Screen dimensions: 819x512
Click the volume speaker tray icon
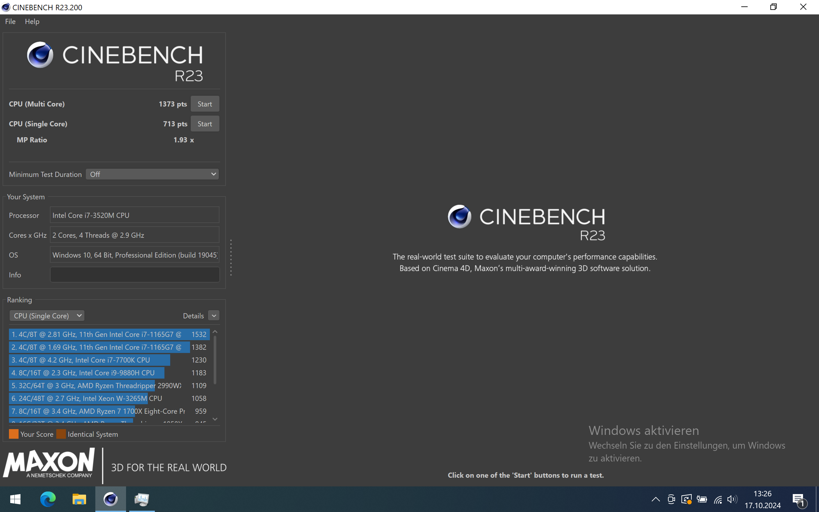point(731,499)
